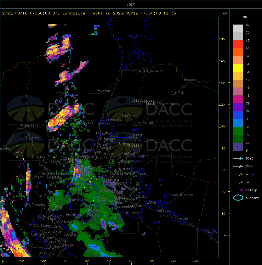Screen dimensions: 262x265
Task: Pick the light gray 70-80 dBZ swatch
Action: point(238,28)
